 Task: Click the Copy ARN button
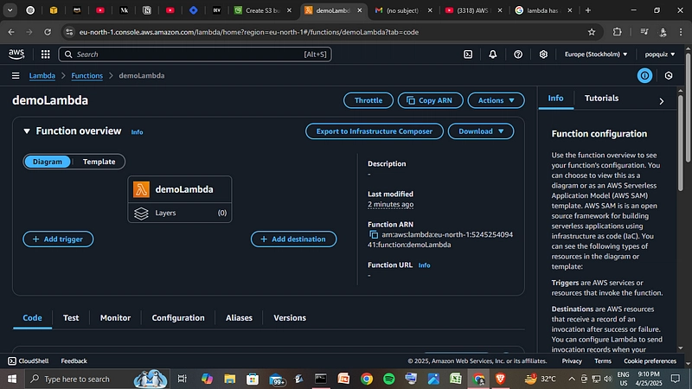pos(430,100)
